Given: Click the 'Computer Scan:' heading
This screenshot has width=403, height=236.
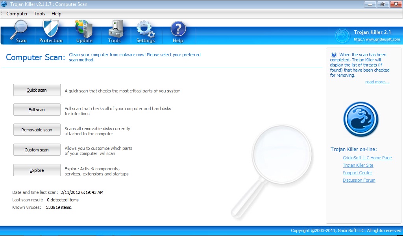Looking at the screenshot, I should 35,57.
